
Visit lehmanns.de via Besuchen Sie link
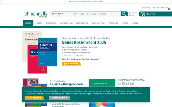coord(94,2)
